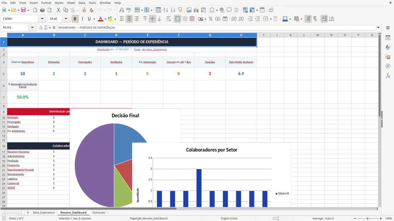Open the Data menu
The image size is (394, 221).
[82, 3]
